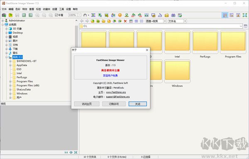
Task: Click the back navigation arrow
Action: tap(82, 21)
